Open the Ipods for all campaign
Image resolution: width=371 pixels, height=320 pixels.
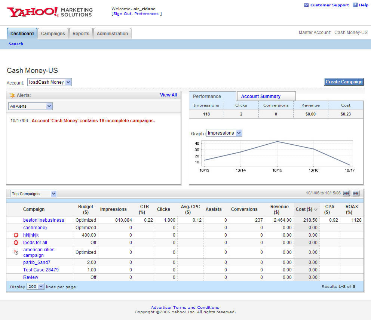coord(35,243)
